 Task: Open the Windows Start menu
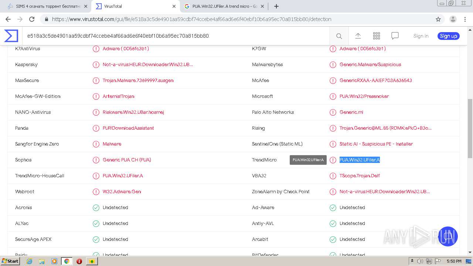point(10,261)
